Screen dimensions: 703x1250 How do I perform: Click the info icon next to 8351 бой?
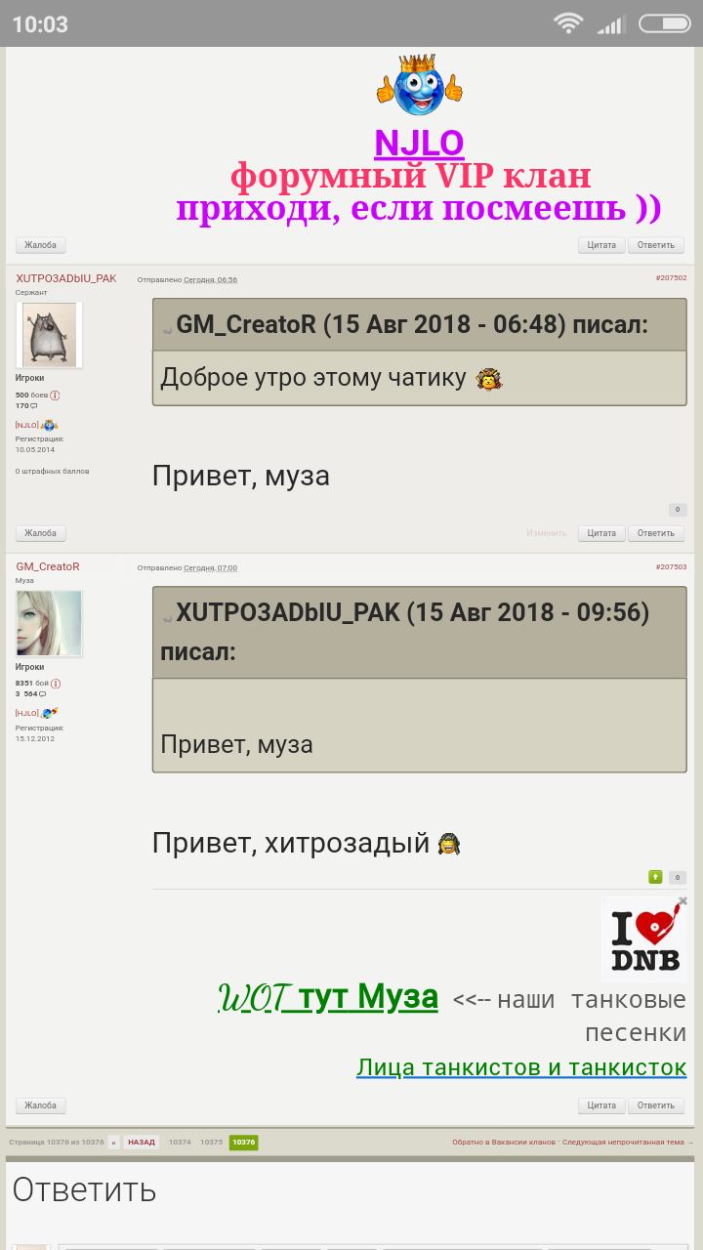point(56,684)
